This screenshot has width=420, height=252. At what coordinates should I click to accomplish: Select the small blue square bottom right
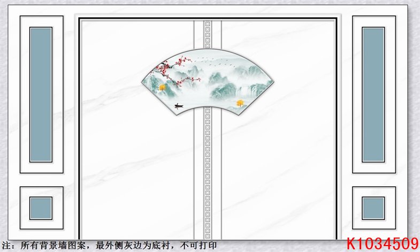(373, 208)
